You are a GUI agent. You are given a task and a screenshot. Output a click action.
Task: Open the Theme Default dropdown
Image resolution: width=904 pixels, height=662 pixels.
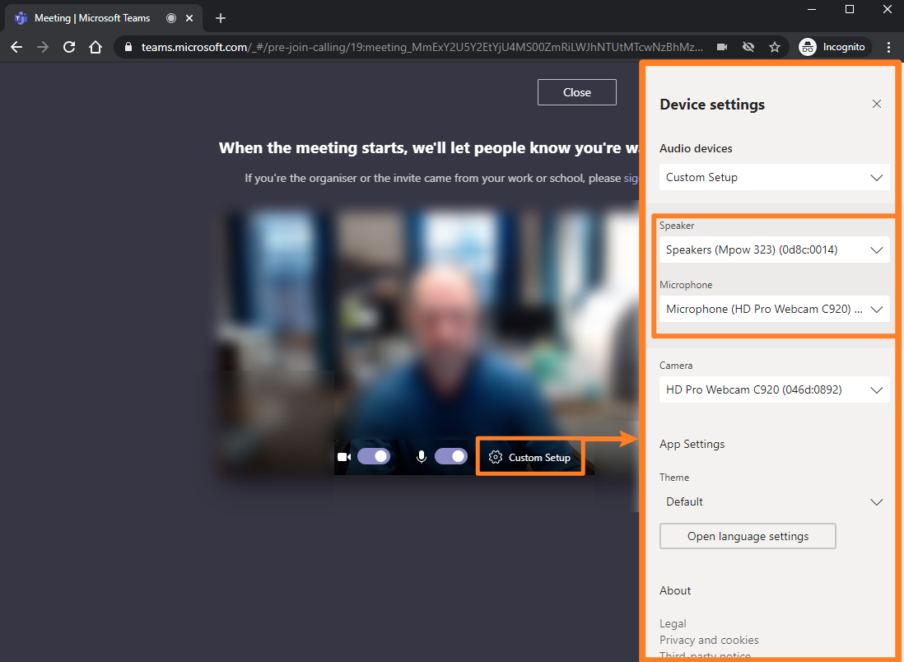774,501
